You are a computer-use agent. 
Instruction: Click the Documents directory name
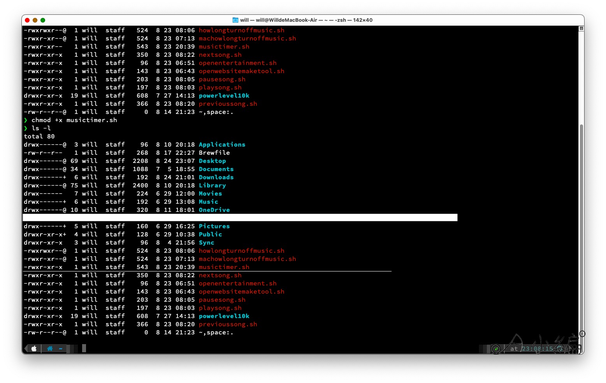click(x=216, y=169)
